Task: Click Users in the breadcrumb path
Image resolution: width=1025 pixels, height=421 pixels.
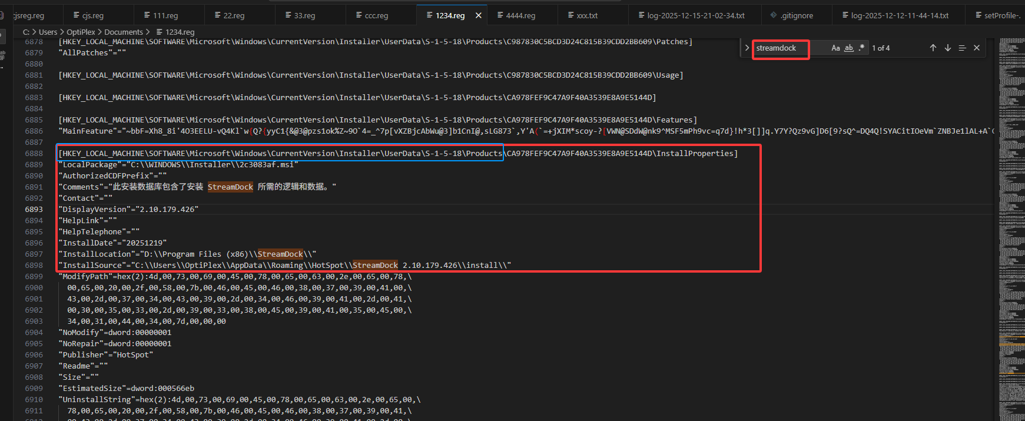Action: (x=48, y=32)
